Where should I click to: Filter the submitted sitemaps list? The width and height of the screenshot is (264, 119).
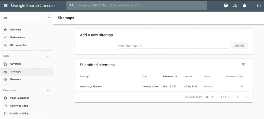point(243,64)
